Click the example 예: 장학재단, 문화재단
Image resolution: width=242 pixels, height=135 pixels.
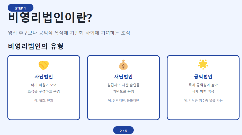[x=123, y=100]
